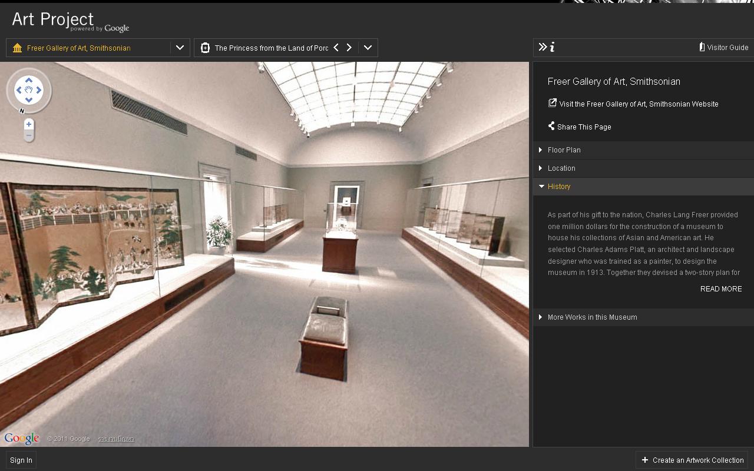Click the share icon
Viewport: 754px width, 471px height.
coord(551,126)
